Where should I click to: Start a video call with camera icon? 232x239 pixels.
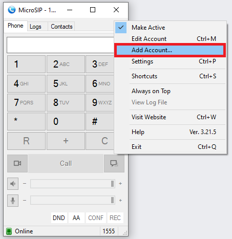[x=17, y=163]
